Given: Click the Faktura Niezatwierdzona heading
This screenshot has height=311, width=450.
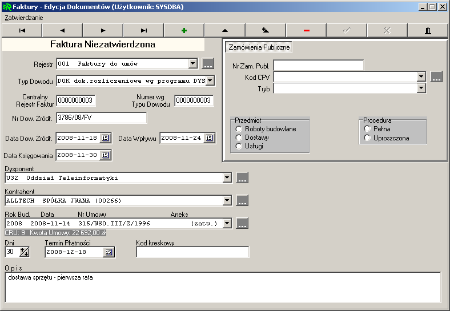Looking at the screenshot, I should click(103, 44).
